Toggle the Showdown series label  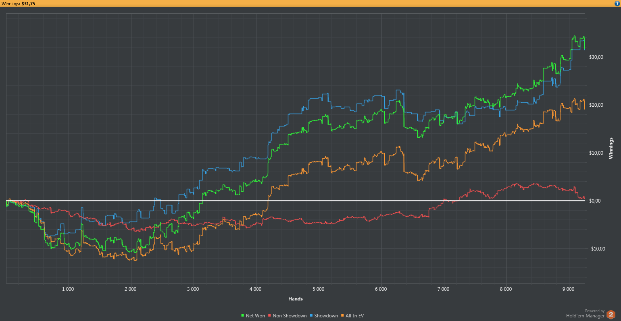(326, 316)
